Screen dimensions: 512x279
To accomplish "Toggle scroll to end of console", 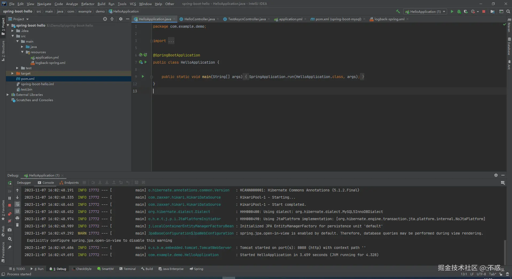I will (17, 211).
